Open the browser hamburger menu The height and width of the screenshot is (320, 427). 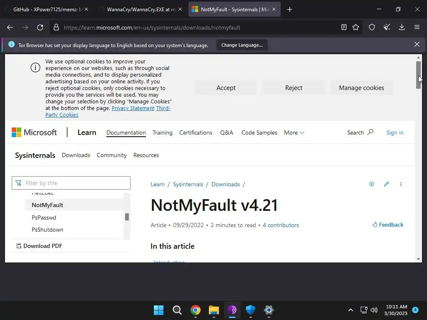[417, 27]
